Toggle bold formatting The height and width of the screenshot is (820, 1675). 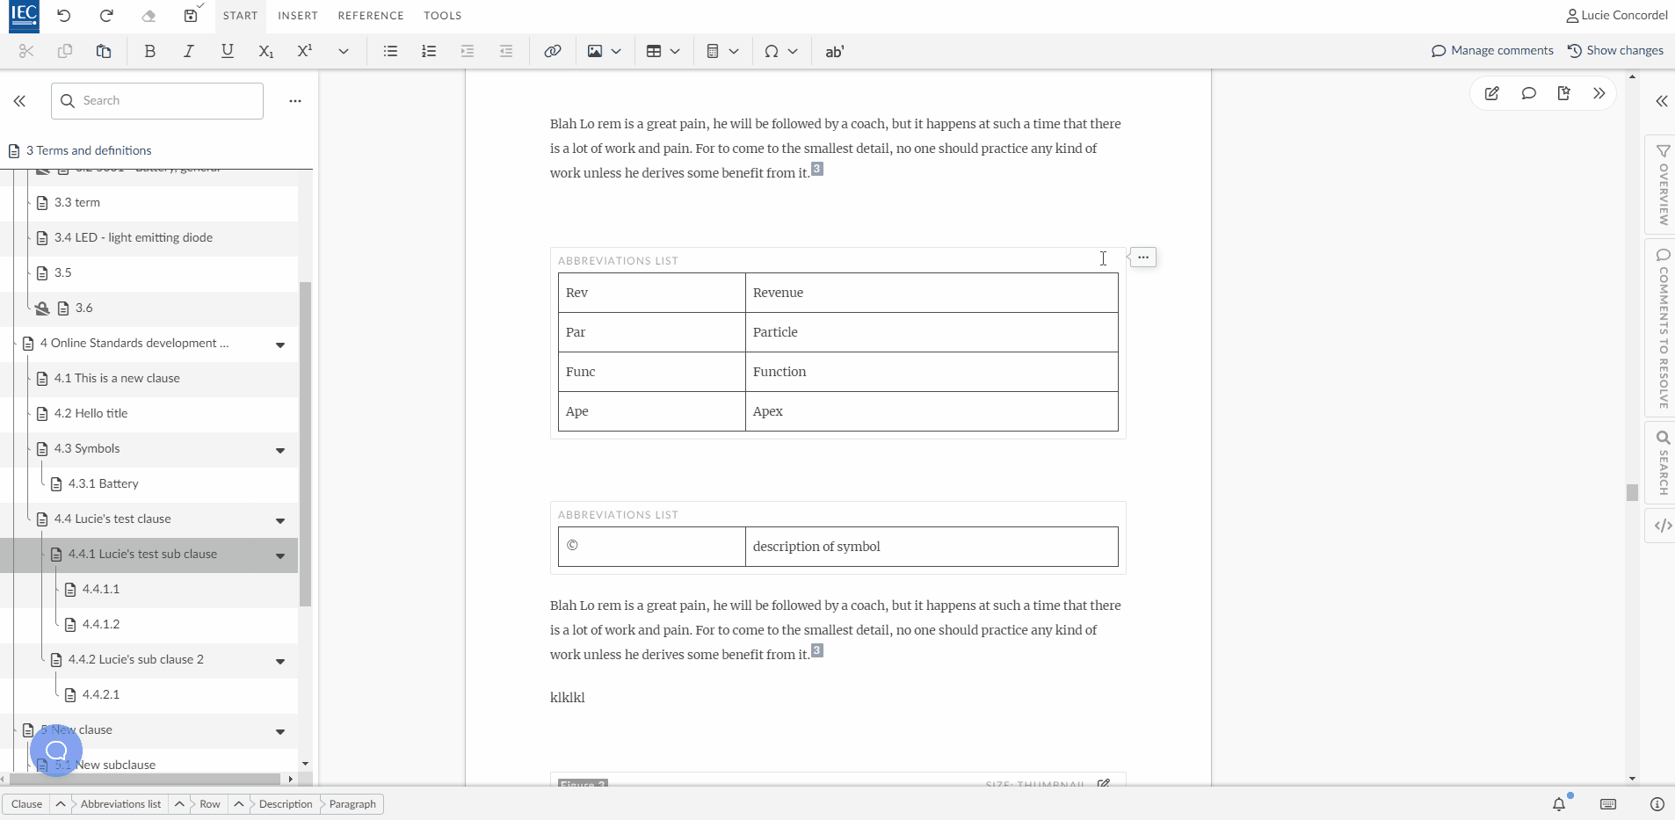coord(149,51)
